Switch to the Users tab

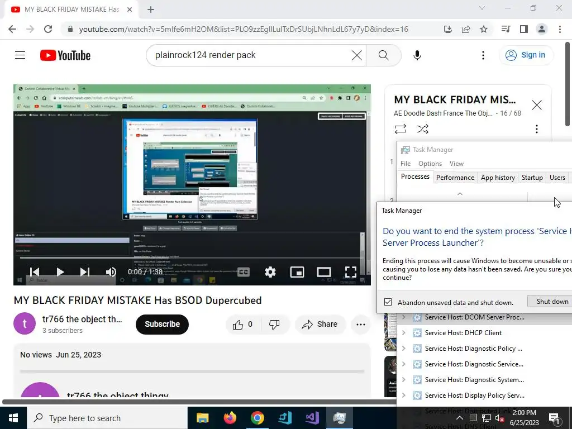pos(557,177)
